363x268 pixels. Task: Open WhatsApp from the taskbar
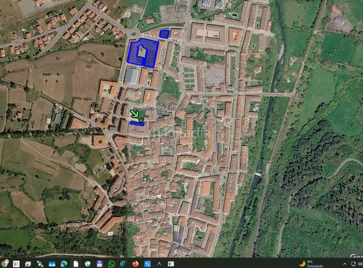pos(111,263)
